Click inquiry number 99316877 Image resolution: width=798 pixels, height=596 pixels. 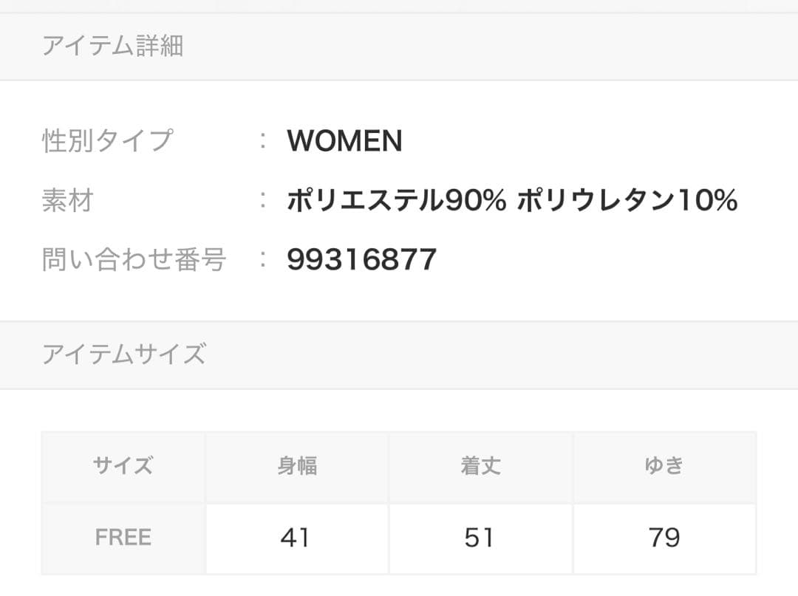point(361,259)
